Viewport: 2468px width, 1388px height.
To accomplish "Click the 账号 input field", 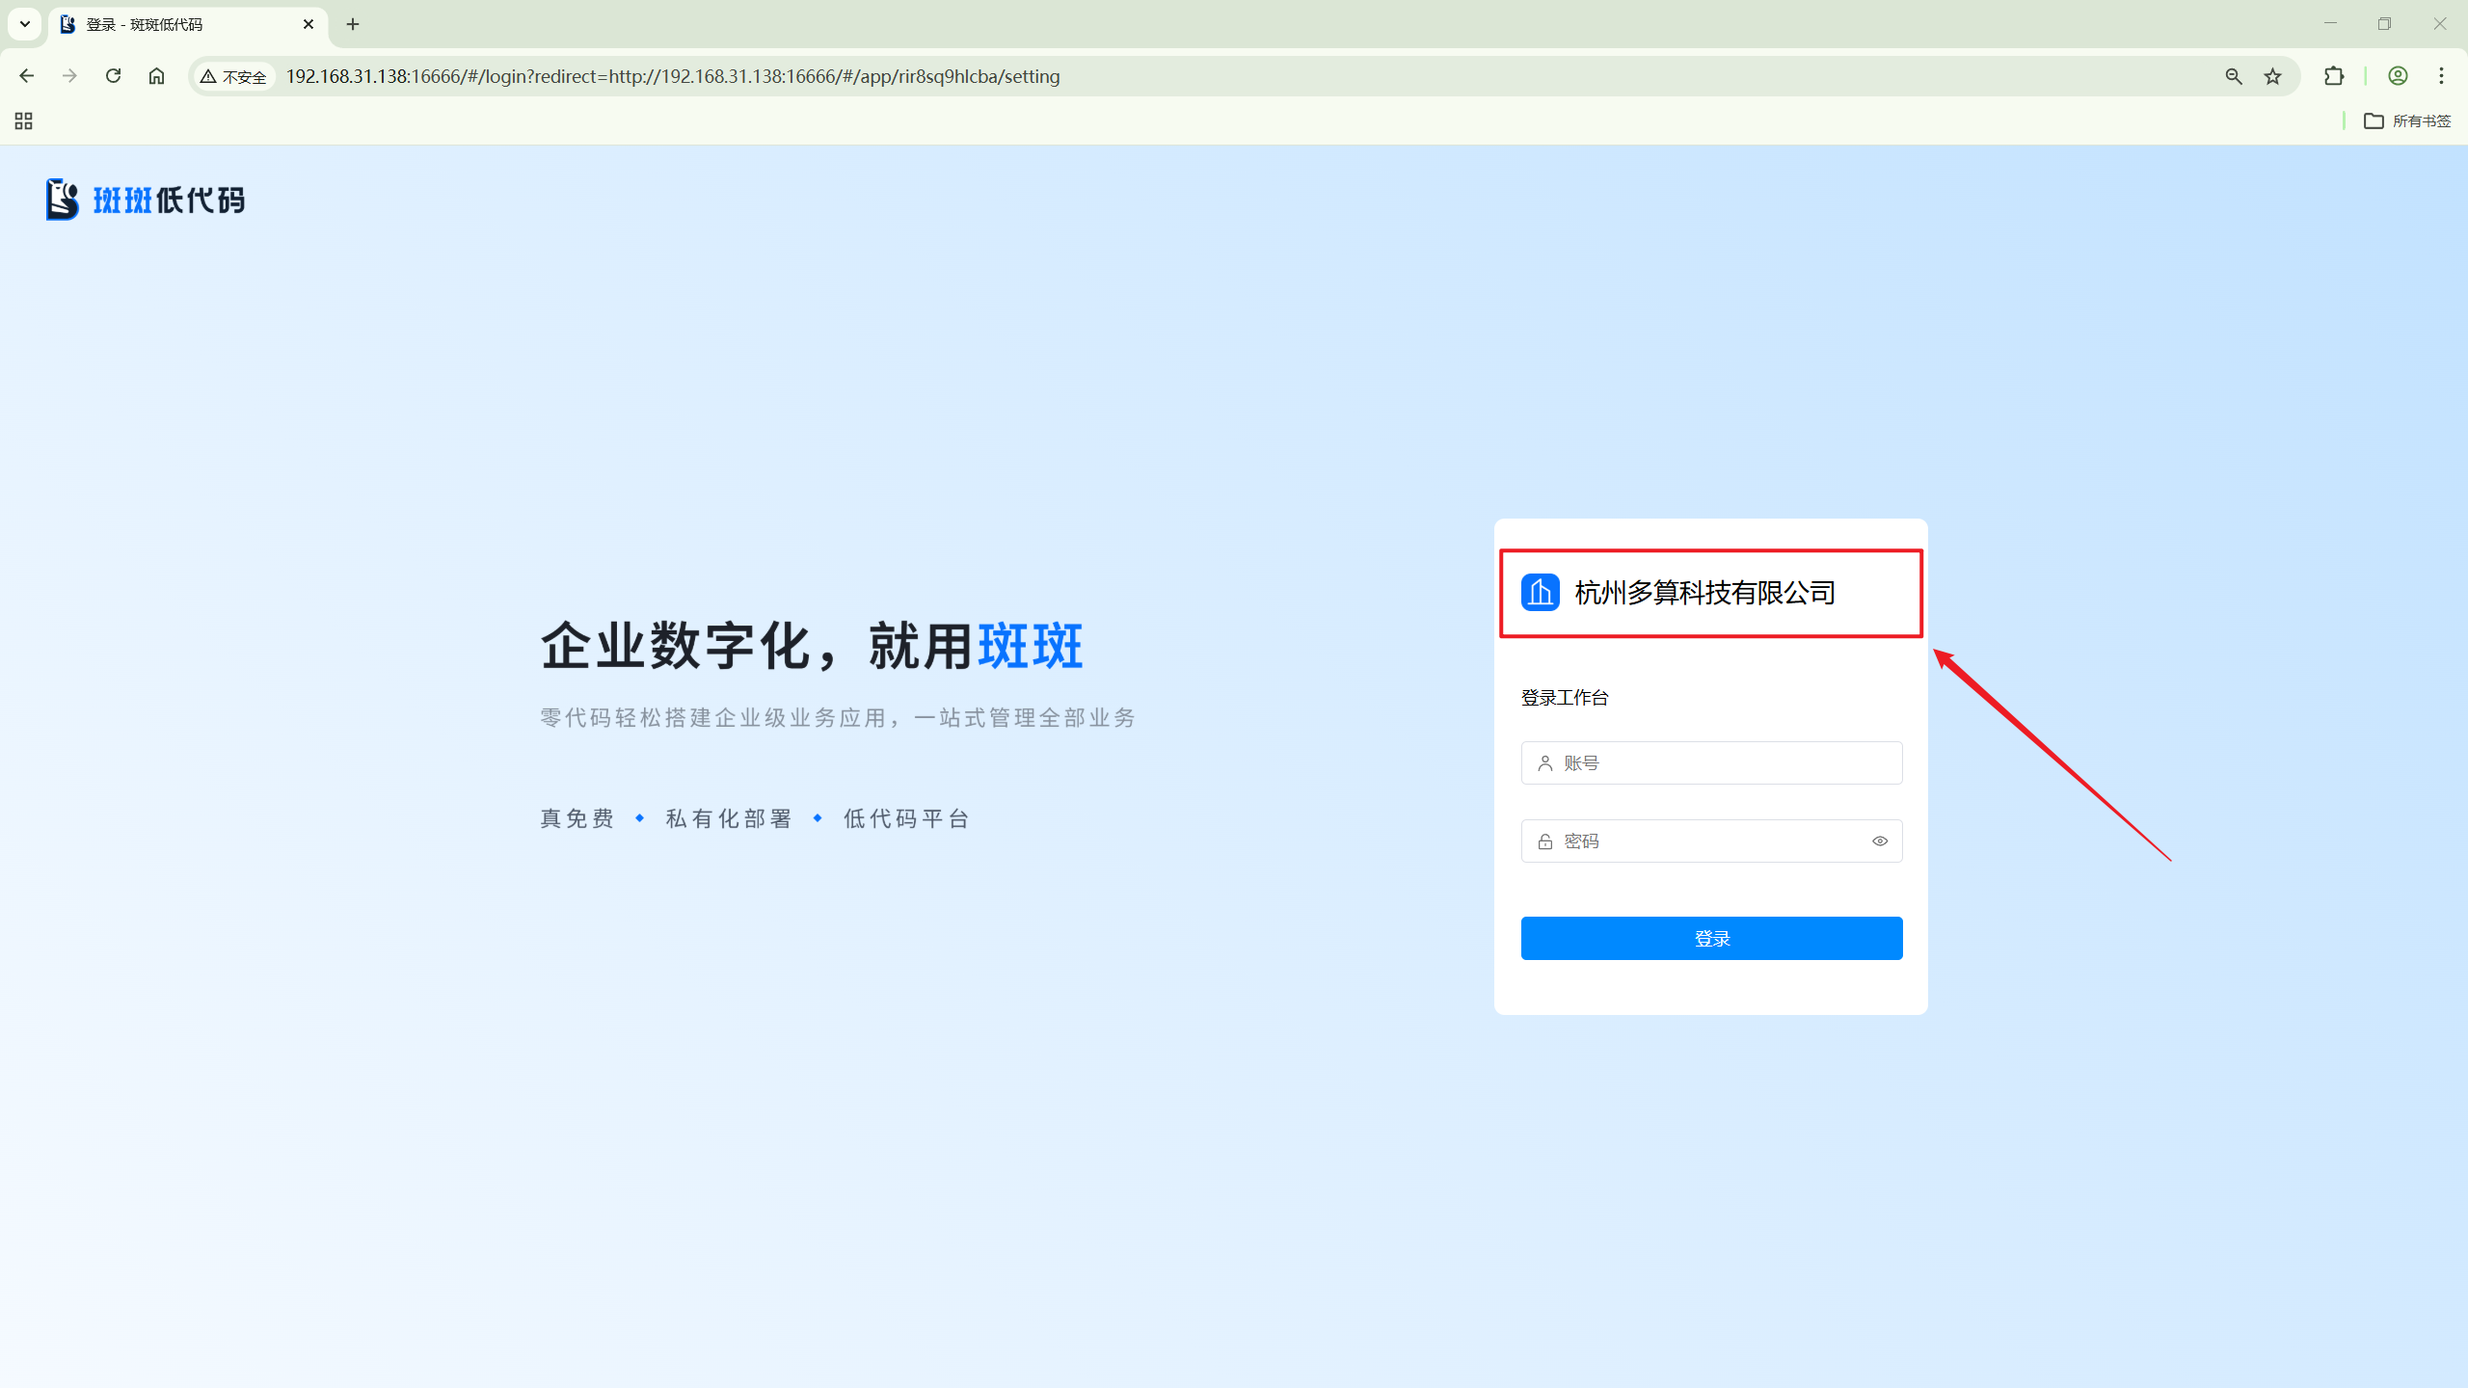I will 1711,763.
